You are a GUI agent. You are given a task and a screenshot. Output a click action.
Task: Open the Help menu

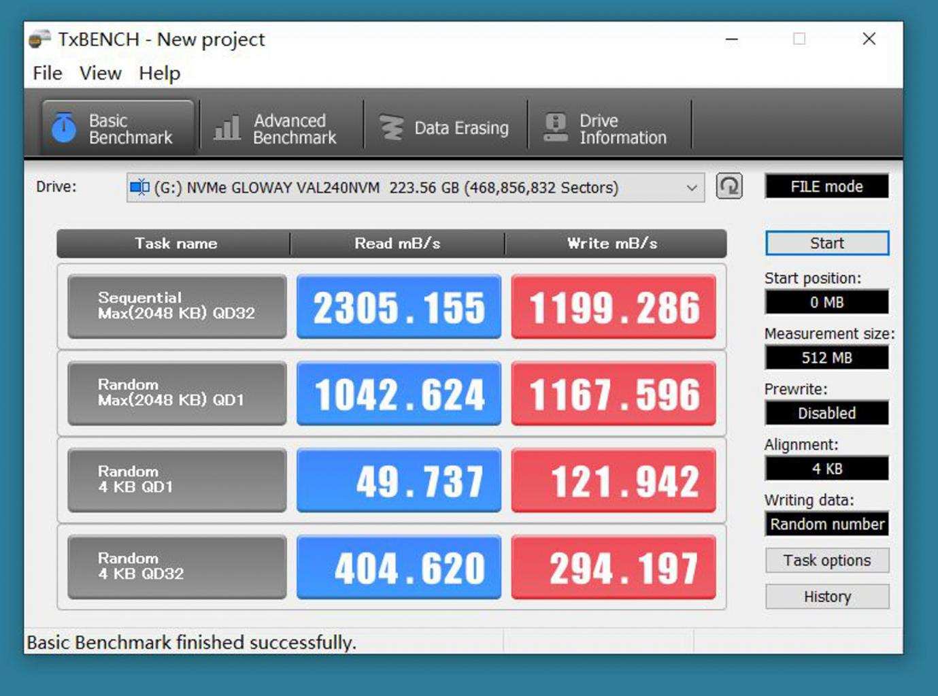click(x=160, y=73)
